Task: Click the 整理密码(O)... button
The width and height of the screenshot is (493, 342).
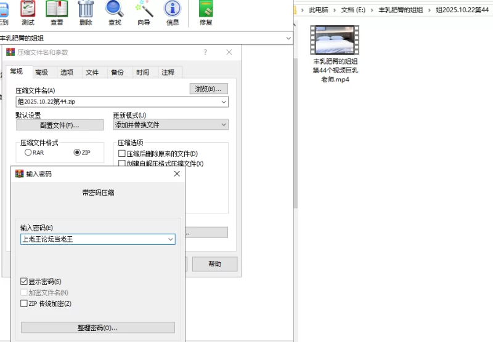Action: (x=97, y=327)
